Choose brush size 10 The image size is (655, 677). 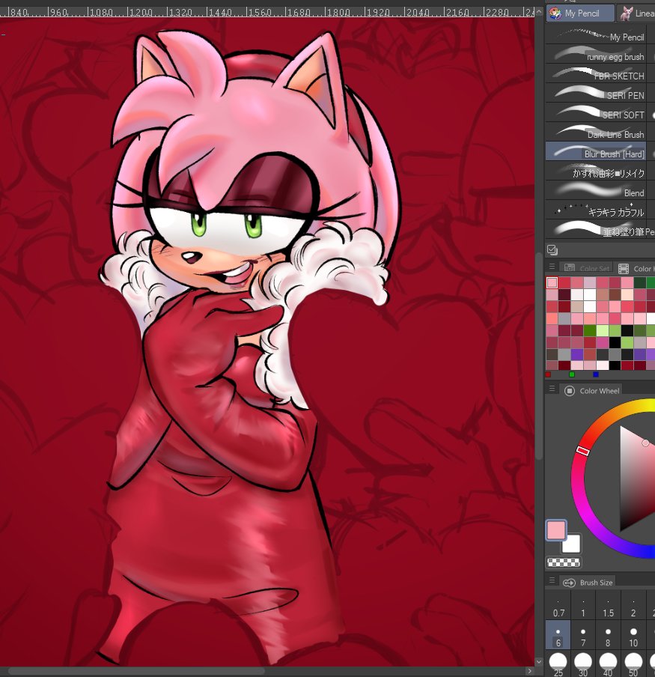point(633,635)
